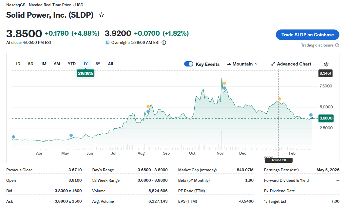This screenshot has height=207, width=345.
Task: Click 52 Week Range 0.6800 - 8.8600
Action: tap(152, 180)
